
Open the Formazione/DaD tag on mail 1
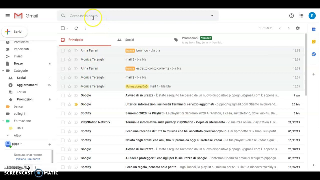(137, 86)
